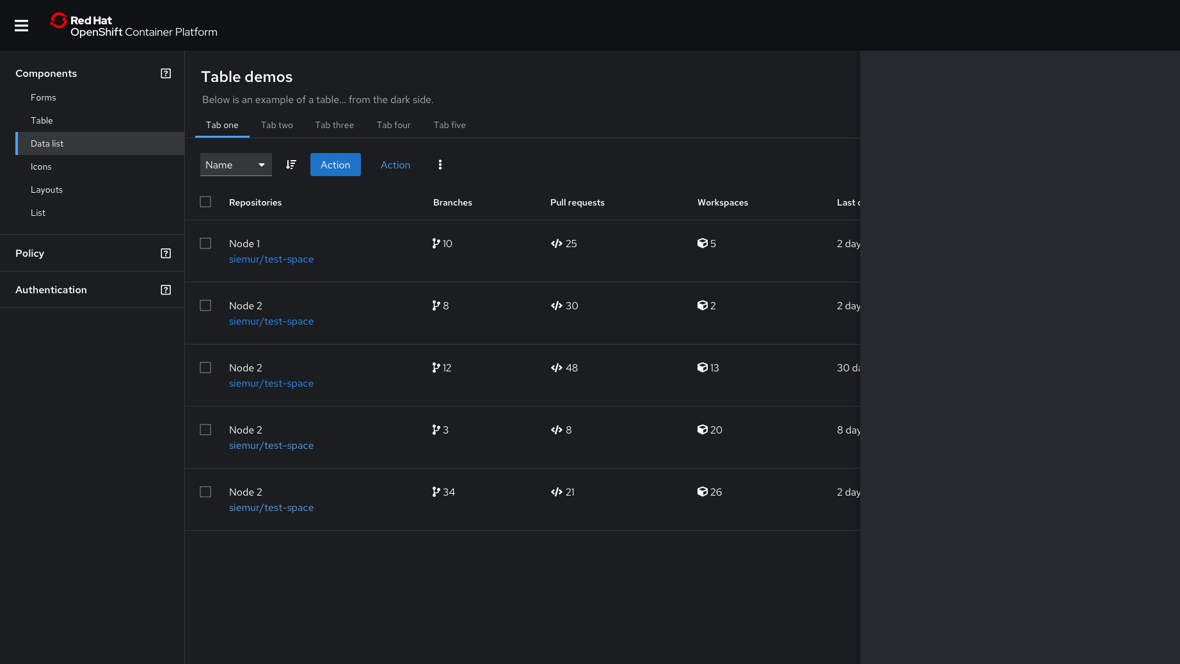Expand the Authentication section in the sidebar

51,289
